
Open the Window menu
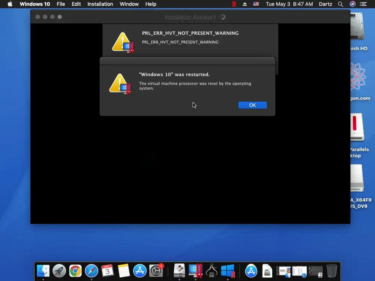point(129,4)
